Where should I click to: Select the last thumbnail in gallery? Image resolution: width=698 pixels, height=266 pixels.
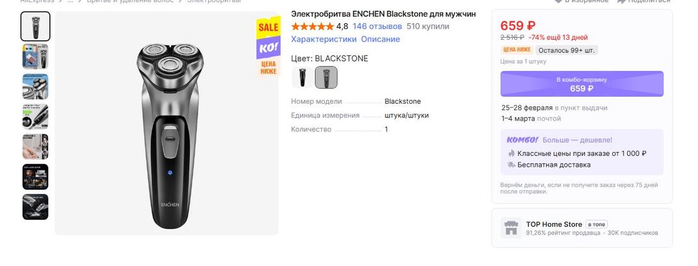pyautogui.click(x=35, y=207)
